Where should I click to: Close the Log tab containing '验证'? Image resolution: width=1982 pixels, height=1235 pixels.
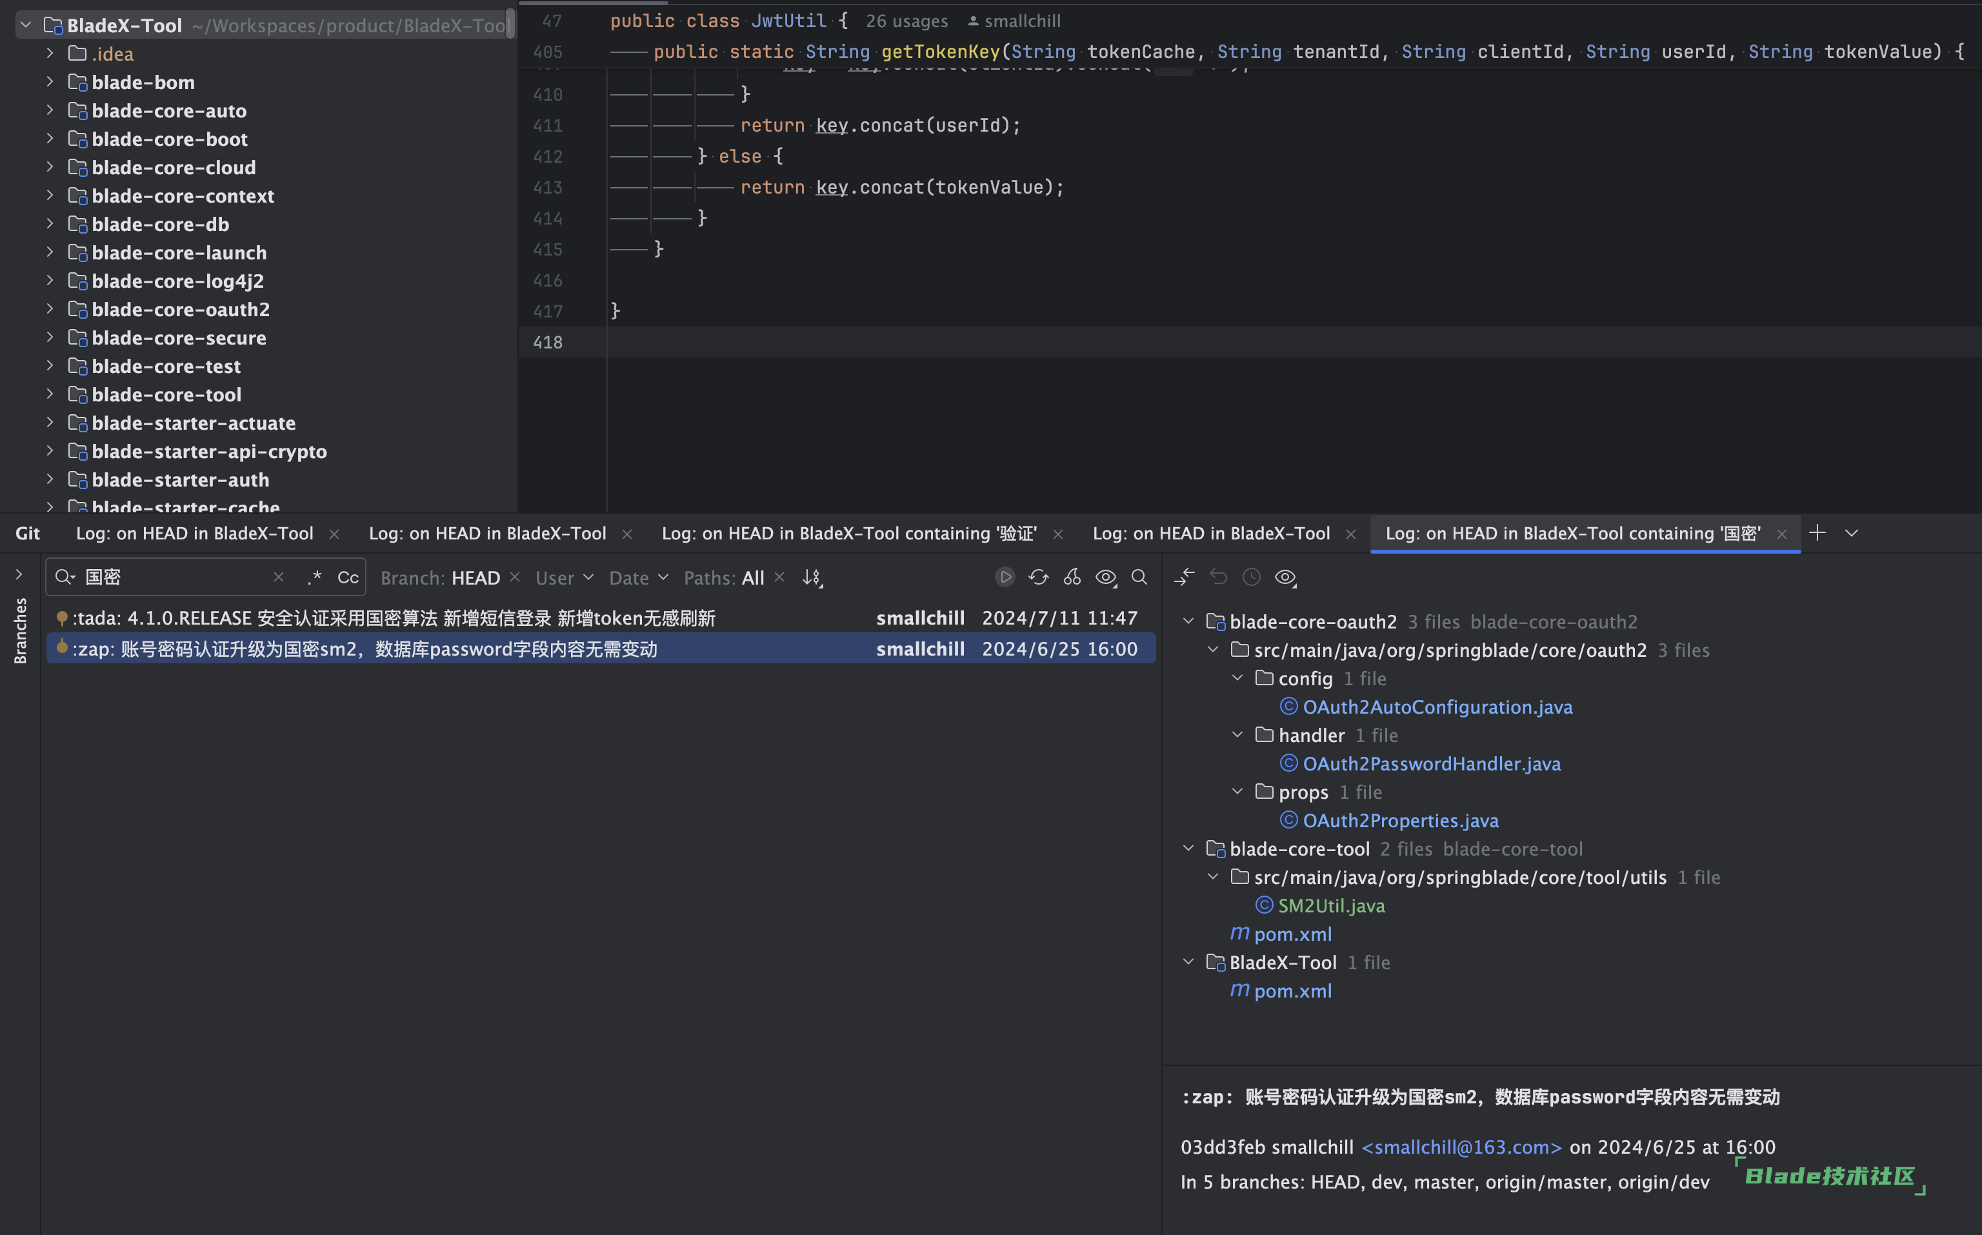point(1057,534)
